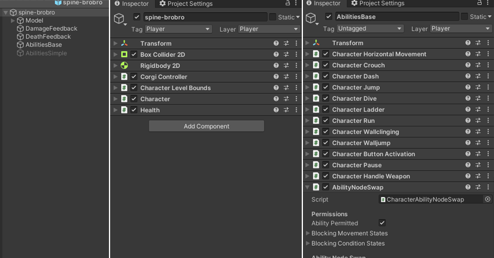Expand the Model node in hierarchy

click(x=13, y=20)
